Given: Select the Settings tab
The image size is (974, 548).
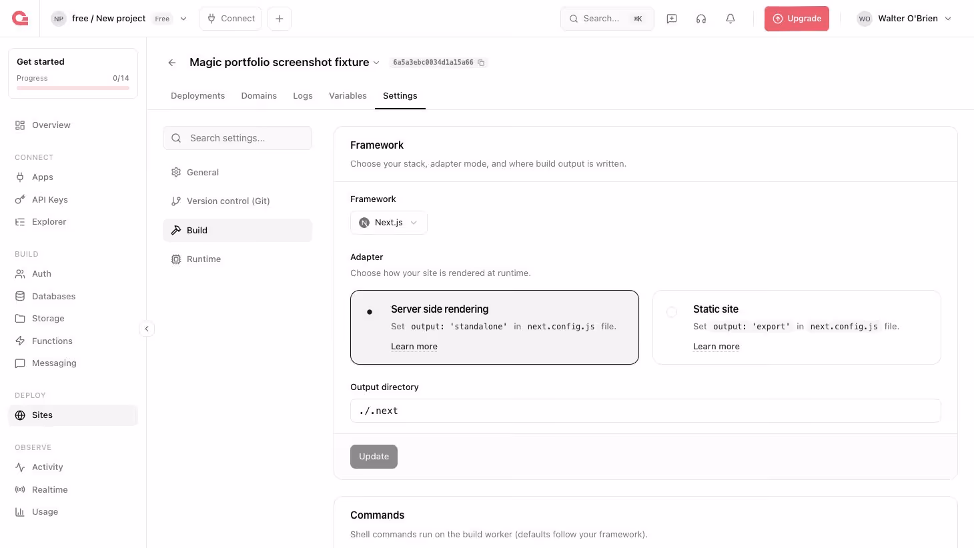Looking at the screenshot, I should click(x=400, y=96).
